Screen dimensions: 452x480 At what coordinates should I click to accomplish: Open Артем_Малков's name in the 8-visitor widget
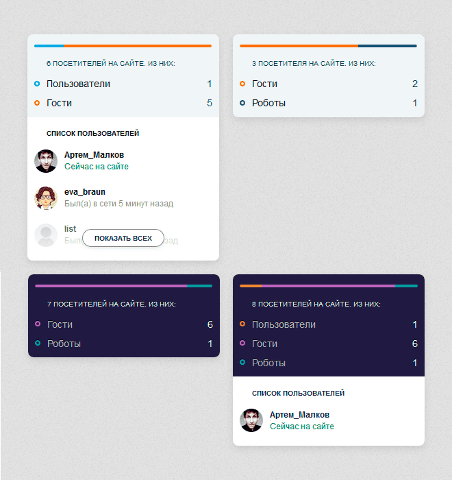(299, 415)
